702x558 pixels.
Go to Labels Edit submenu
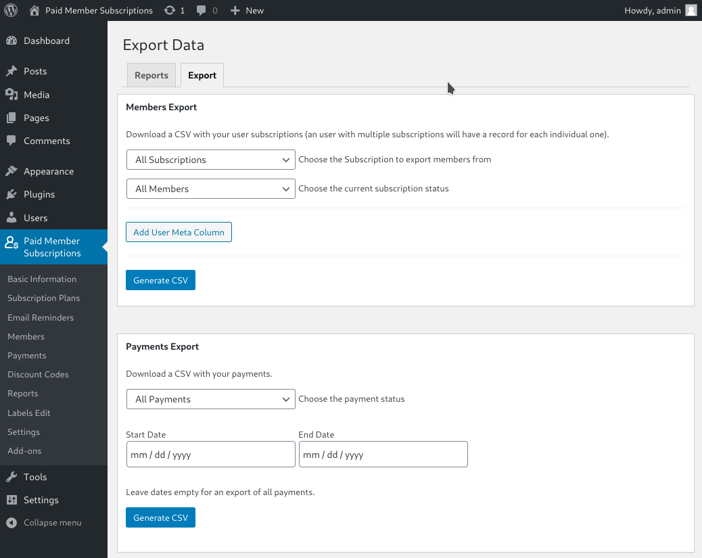(x=28, y=413)
